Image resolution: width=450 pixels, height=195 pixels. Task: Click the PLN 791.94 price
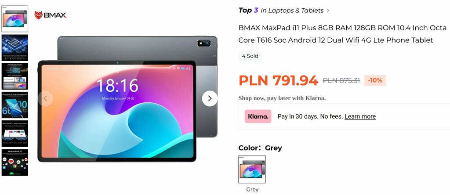coord(278,80)
